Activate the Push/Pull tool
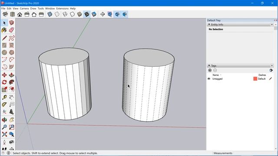 (x=12, y=75)
